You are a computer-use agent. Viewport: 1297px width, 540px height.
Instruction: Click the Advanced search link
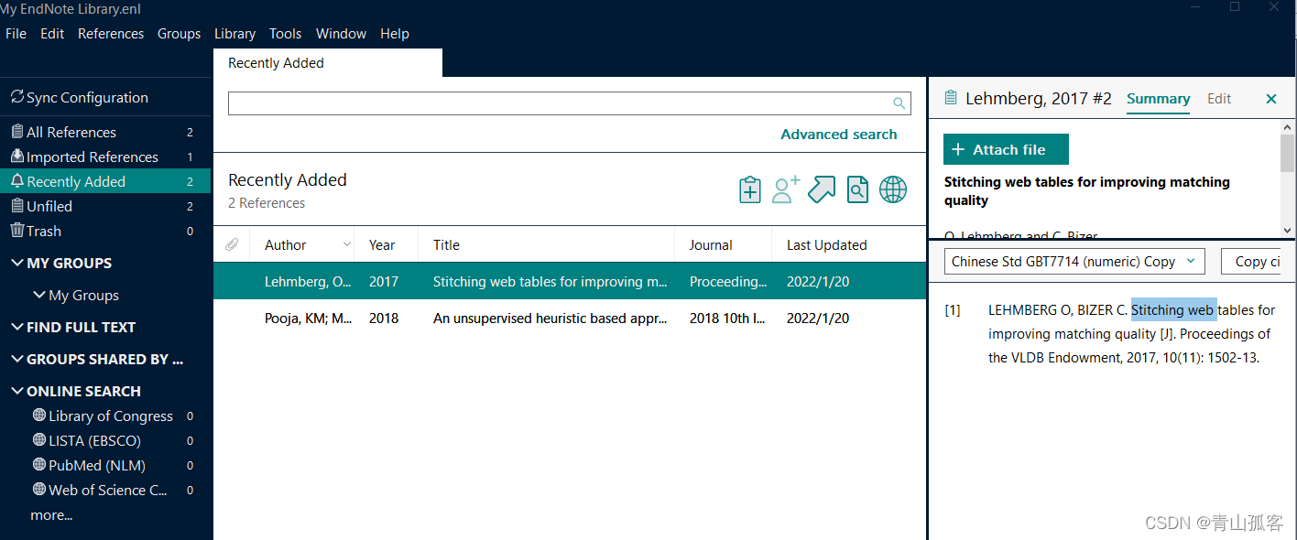pyautogui.click(x=838, y=135)
